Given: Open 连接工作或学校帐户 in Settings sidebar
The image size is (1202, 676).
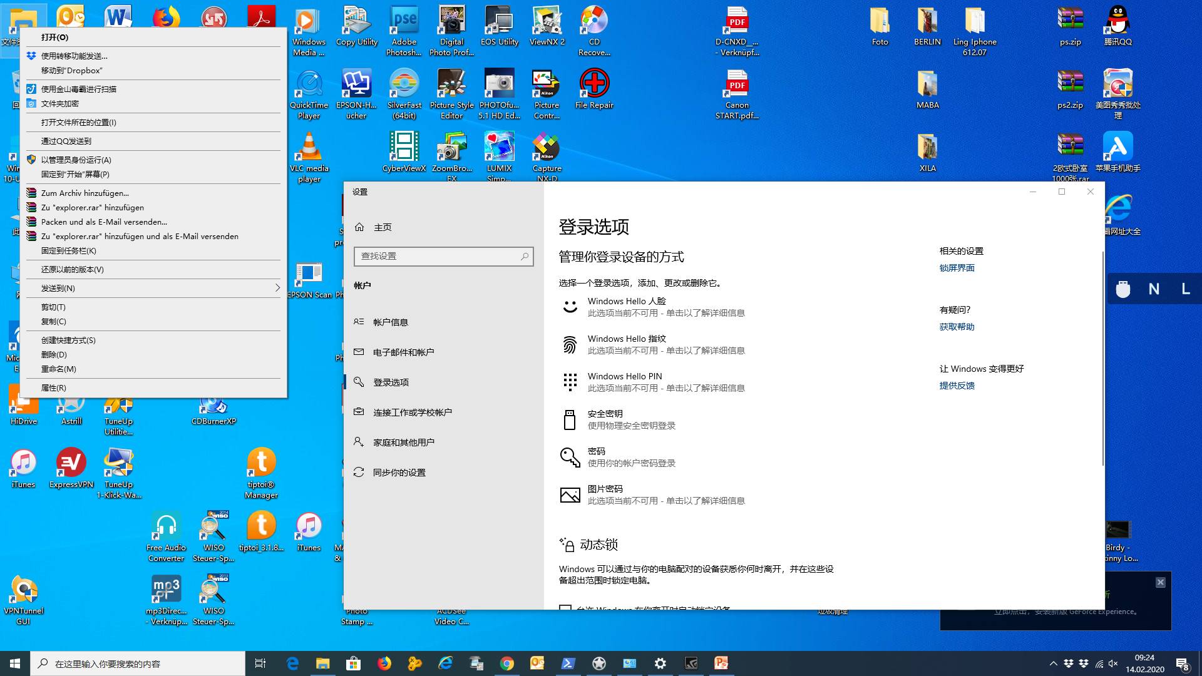Looking at the screenshot, I should point(444,412).
